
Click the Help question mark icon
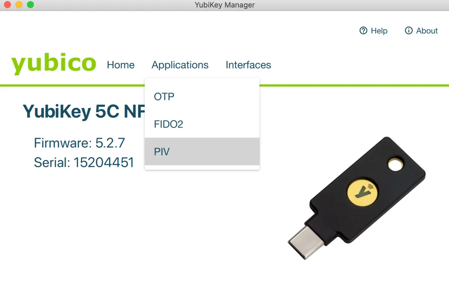tap(363, 31)
